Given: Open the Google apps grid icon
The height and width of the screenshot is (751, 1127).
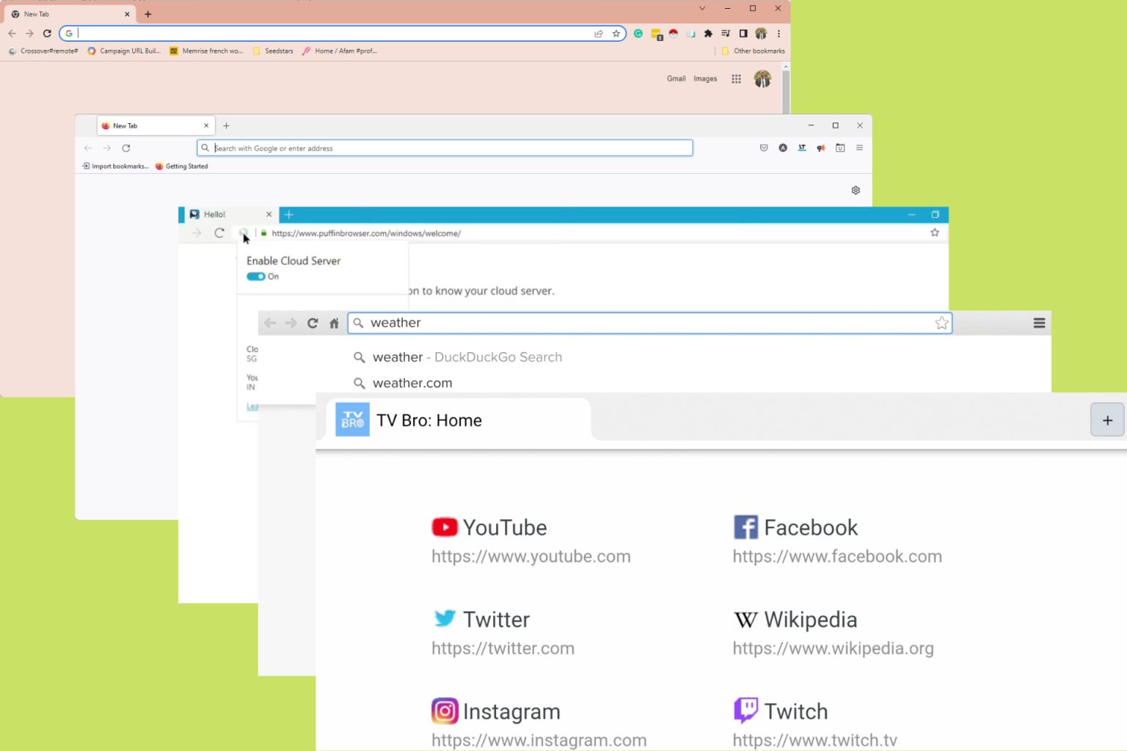Looking at the screenshot, I should pos(736,78).
